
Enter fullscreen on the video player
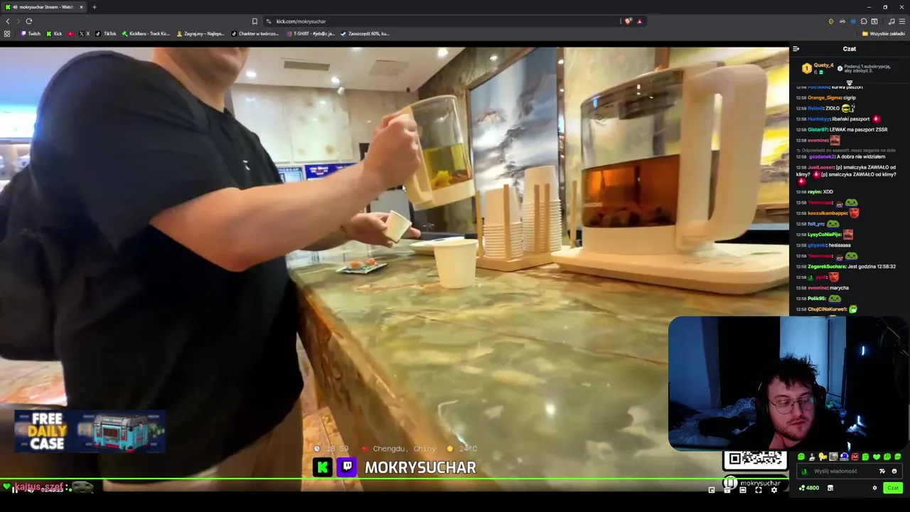point(759,490)
